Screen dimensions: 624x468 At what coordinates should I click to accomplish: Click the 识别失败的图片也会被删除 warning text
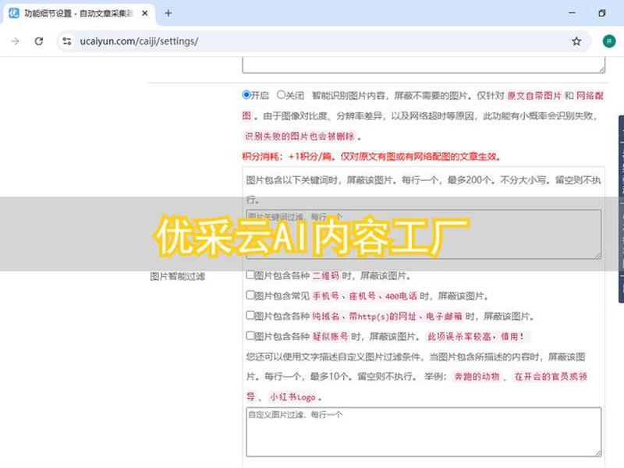(x=300, y=136)
